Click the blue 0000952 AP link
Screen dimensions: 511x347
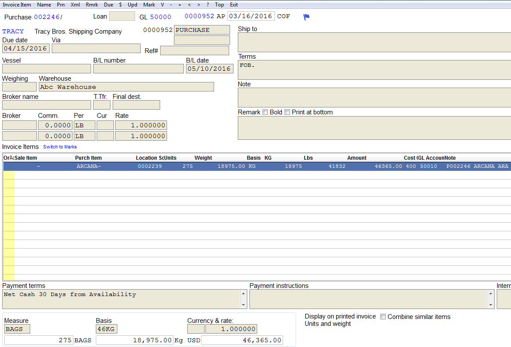[x=199, y=16]
